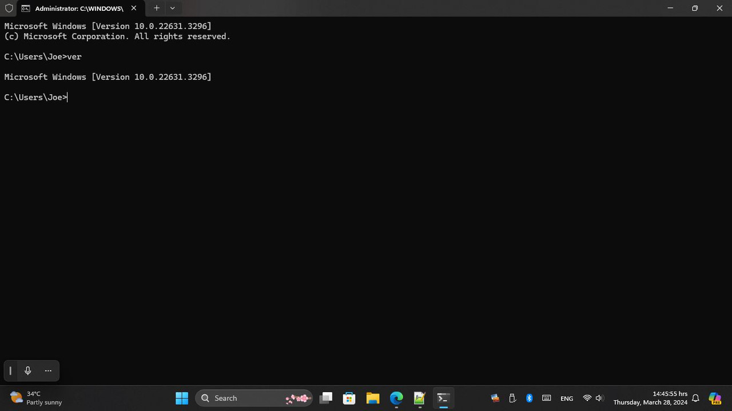The width and height of the screenshot is (732, 411).
Task: Open the clock and date flyout
Action: (650, 398)
